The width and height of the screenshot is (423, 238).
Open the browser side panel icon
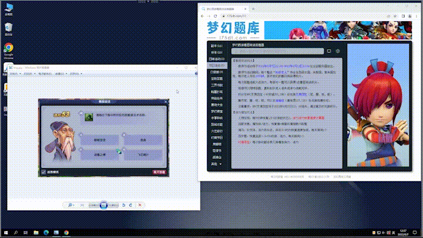tap(403, 16)
